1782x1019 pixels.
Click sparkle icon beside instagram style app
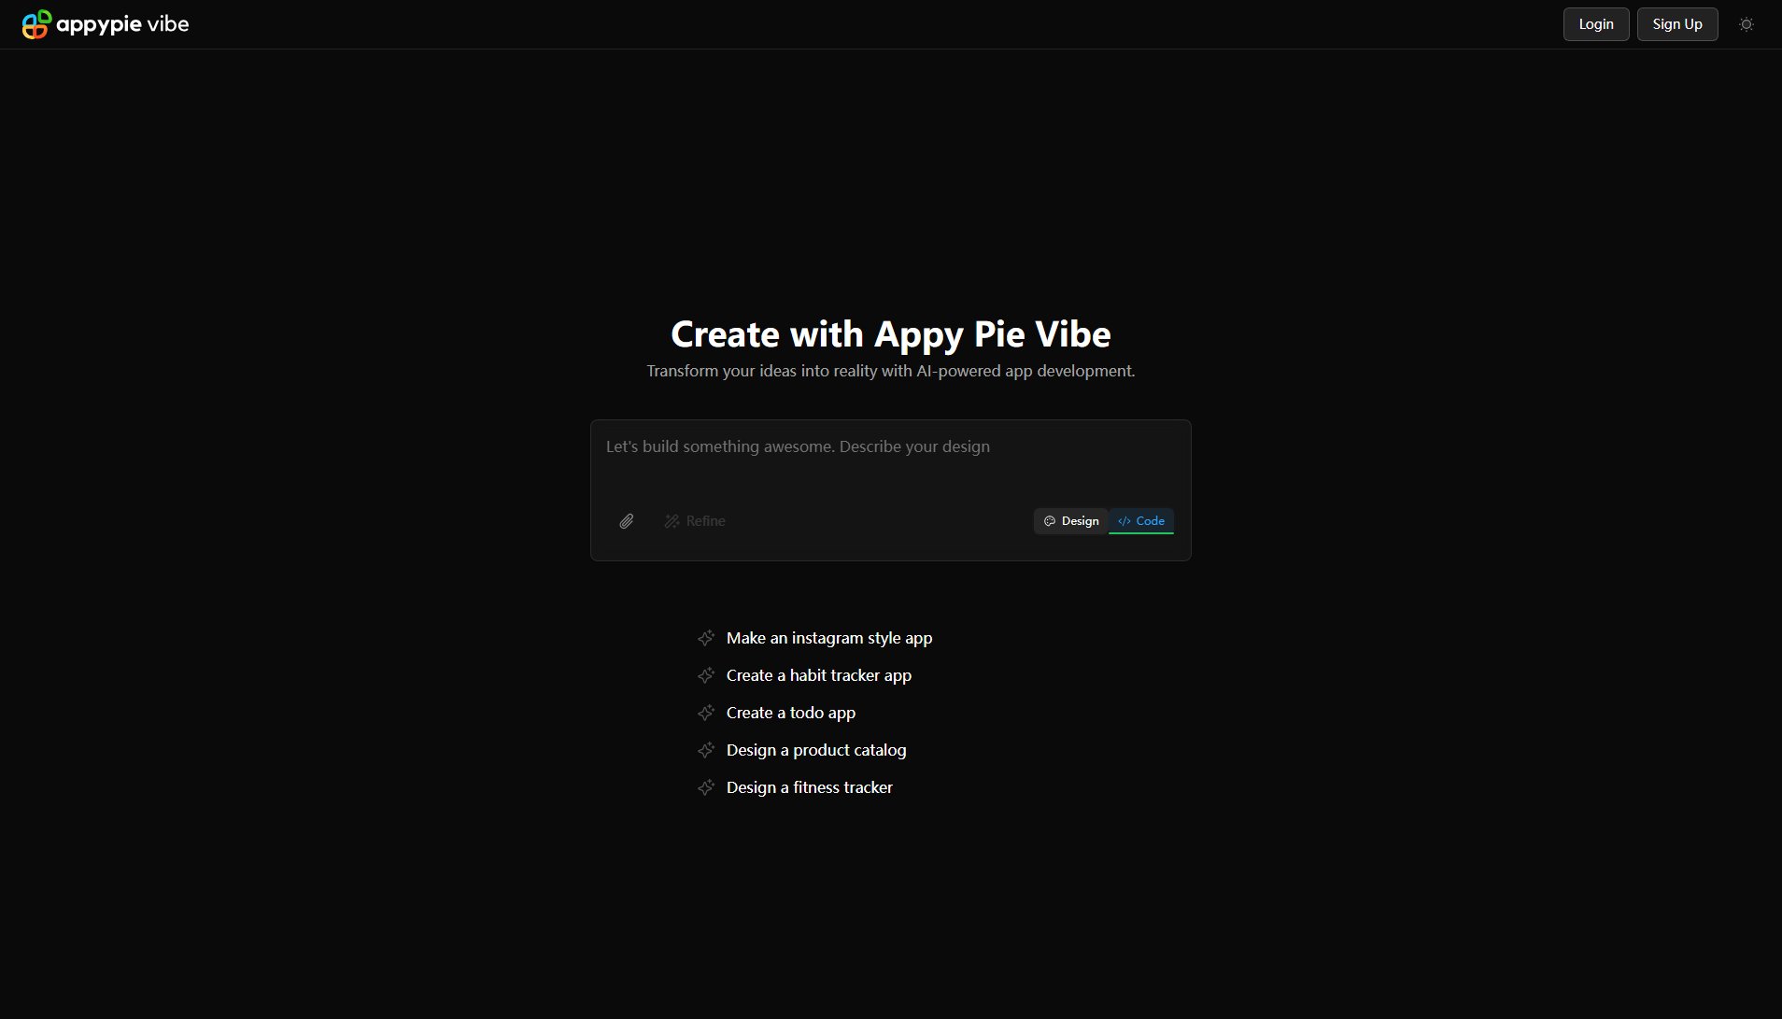pos(706,638)
